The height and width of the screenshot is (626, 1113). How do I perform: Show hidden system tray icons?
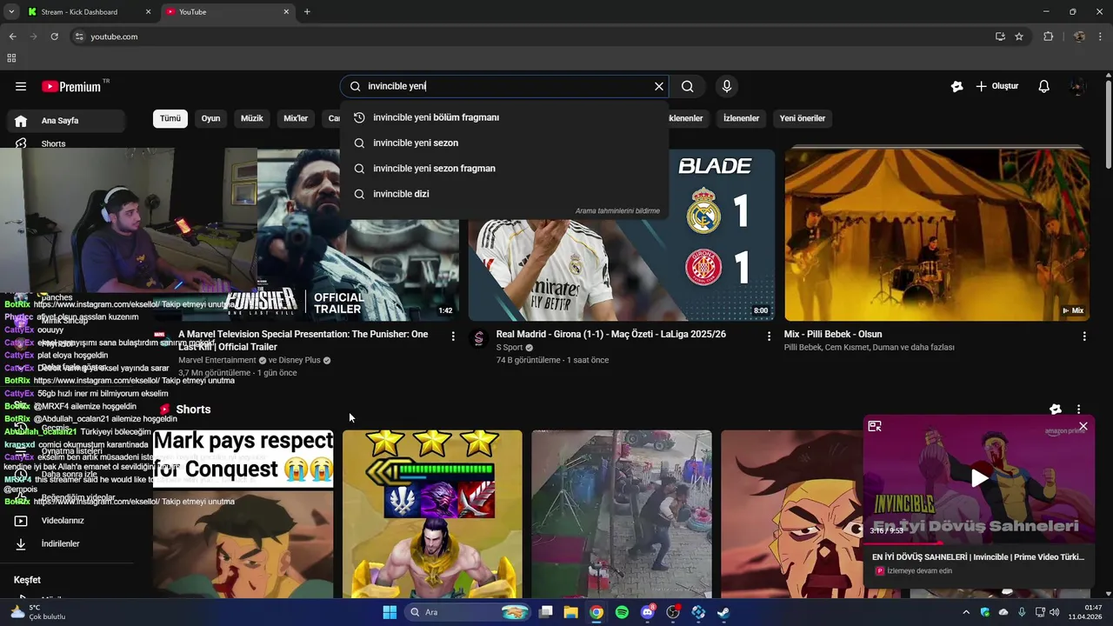pos(965,612)
